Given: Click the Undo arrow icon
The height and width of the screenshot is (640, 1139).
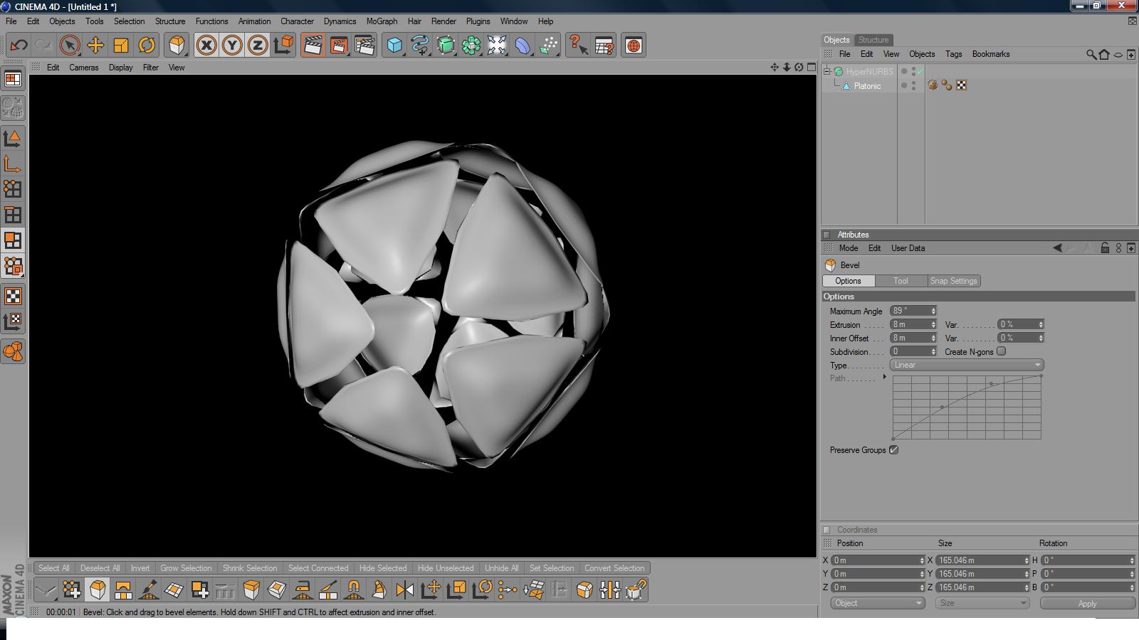Looking at the screenshot, I should pyautogui.click(x=19, y=46).
